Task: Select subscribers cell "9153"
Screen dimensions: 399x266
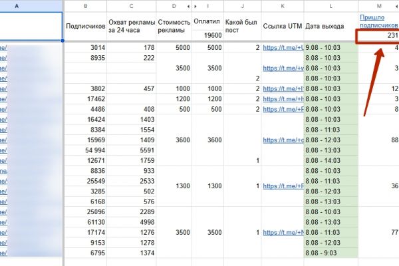Action: [86, 243]
